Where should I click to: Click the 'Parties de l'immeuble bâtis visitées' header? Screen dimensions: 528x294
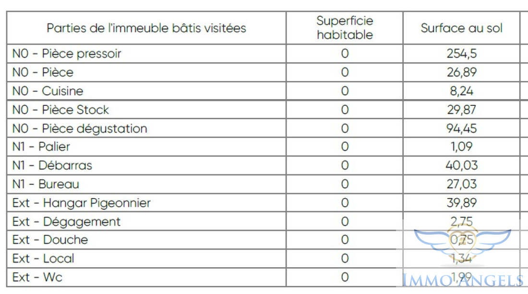146,28
